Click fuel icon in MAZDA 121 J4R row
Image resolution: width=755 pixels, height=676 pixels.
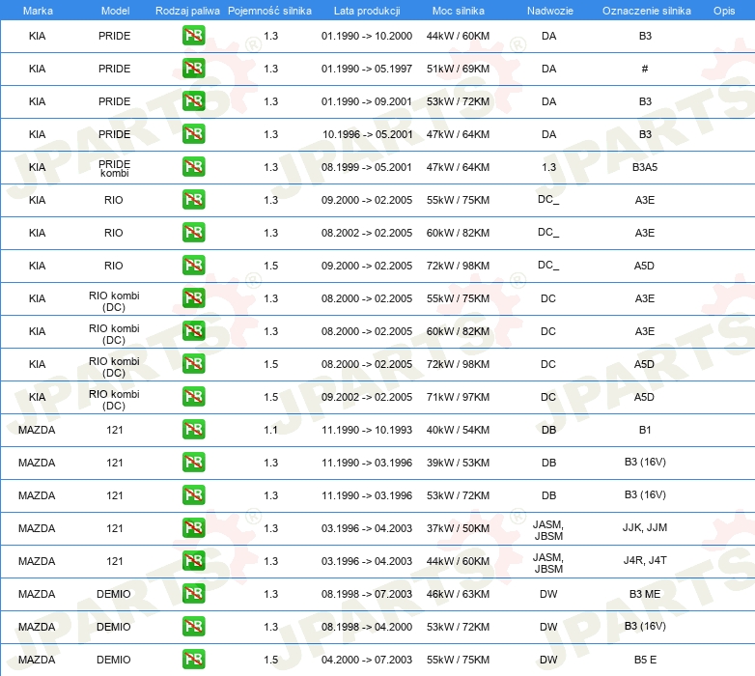click(193, 561)
